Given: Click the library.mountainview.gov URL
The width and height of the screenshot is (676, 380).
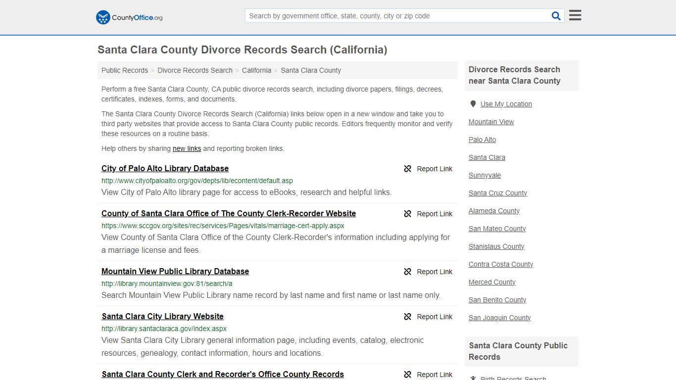Looking at the screenshot, I should coord(167,284).
